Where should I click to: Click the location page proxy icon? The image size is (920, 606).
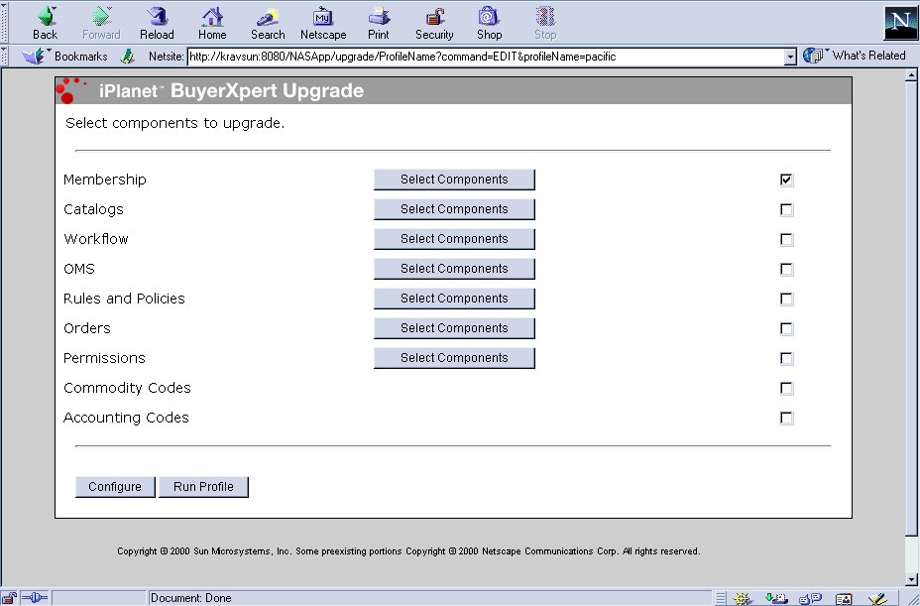click(127, 57)
